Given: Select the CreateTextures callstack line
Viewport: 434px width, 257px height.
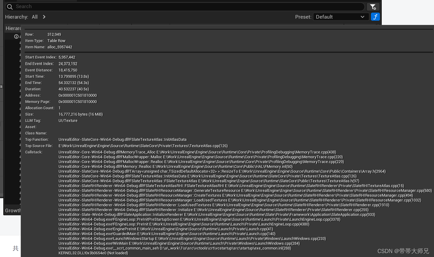Looking at the screenshot, I should (236, 195).
